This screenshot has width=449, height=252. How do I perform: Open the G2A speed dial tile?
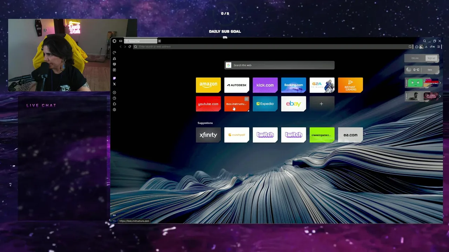[x=322, y=85]
